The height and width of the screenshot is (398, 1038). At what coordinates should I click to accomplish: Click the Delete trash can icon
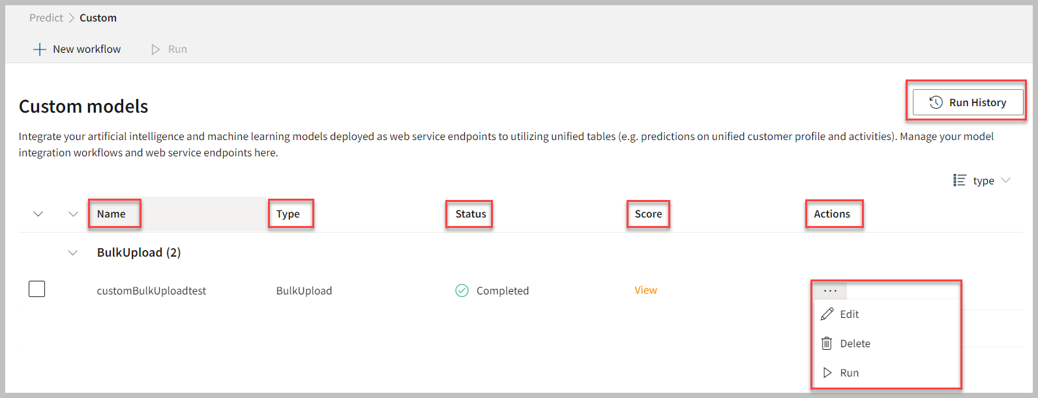coord(827,343)
